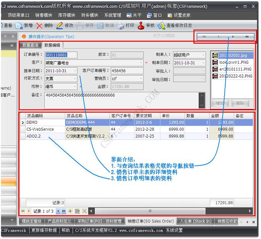261x239 pixels.
Task: Open the 审批日期 approval date dropdown
Action: [203, 79]
